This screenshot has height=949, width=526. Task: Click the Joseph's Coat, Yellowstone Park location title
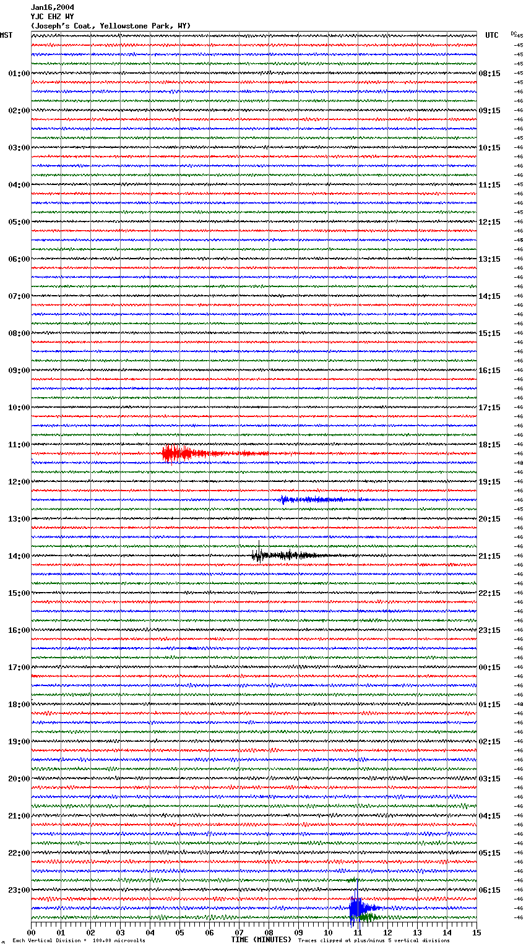point(111,26)
